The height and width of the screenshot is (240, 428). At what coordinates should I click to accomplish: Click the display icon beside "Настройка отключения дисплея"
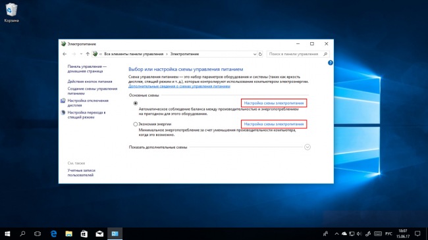tap(63, 101)
